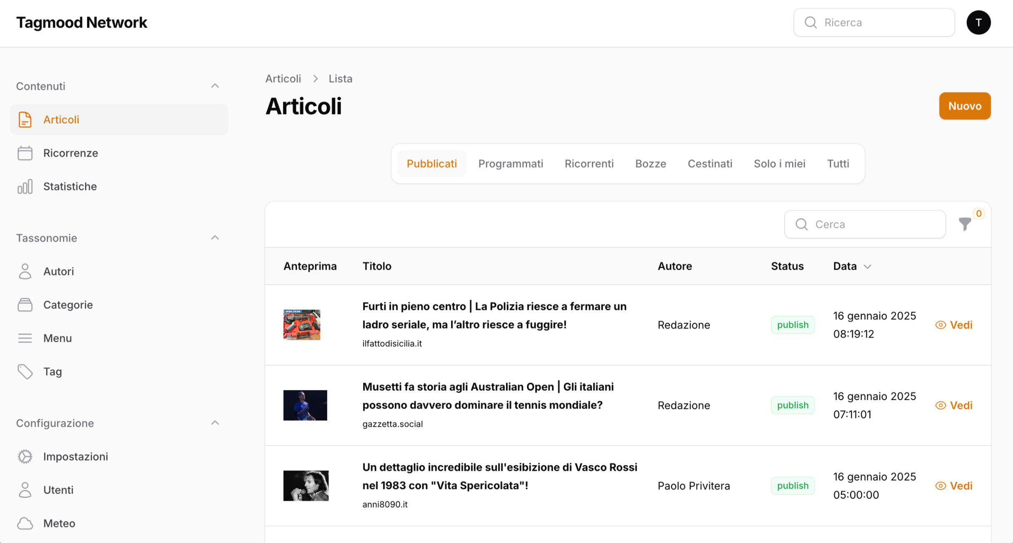
Task: Toggle the Solo i miei filter
Action: coord(779,164)
